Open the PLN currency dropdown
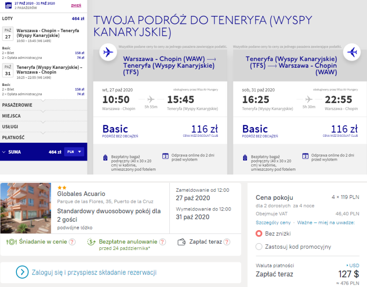This screenshot has width=367, height=287. tap(74, 152)
